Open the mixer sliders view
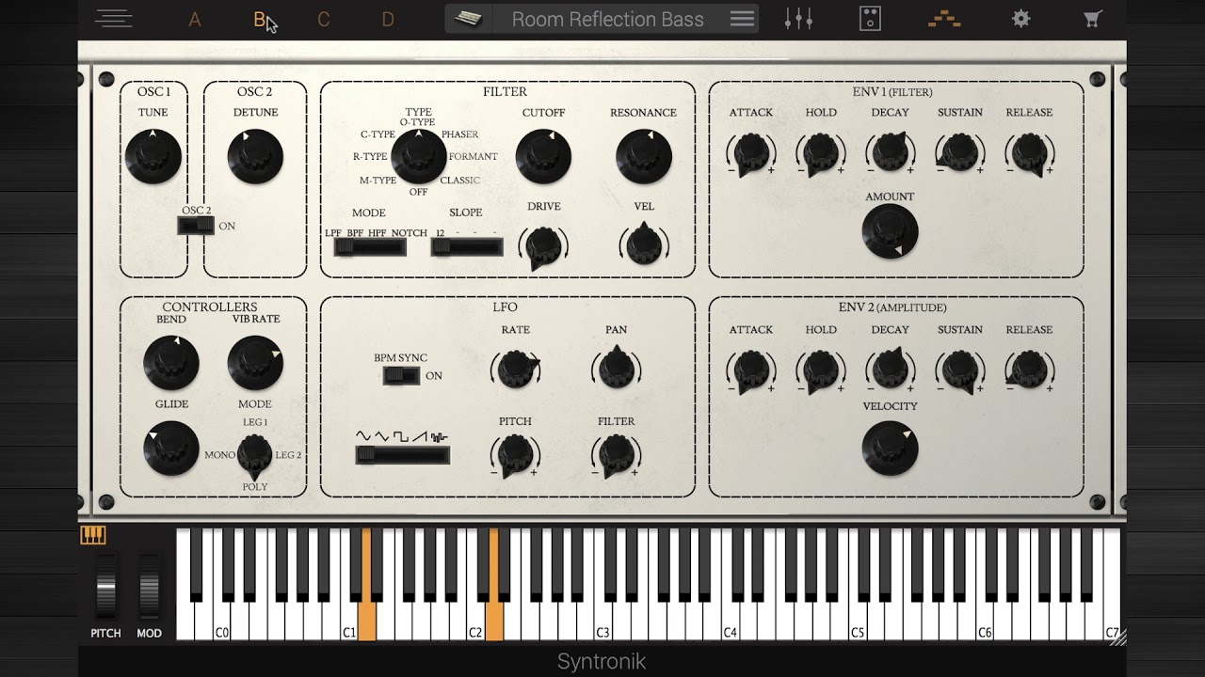 (798, 19)
